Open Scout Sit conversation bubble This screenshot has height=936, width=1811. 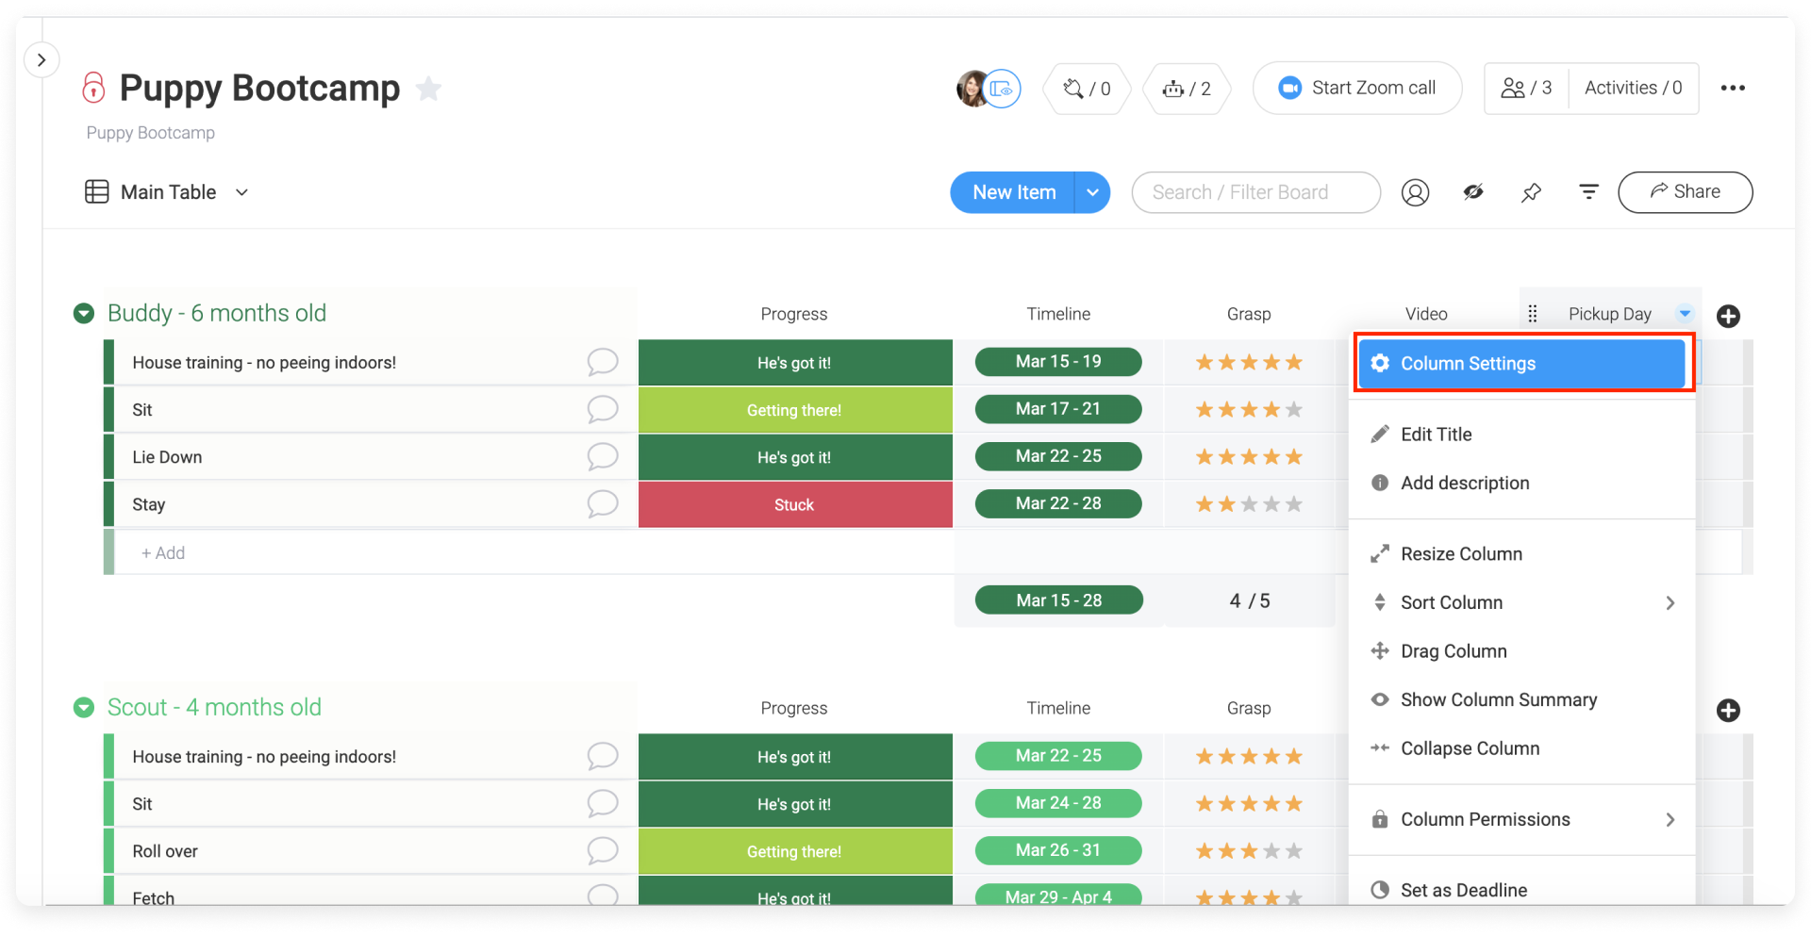[602, 803]
